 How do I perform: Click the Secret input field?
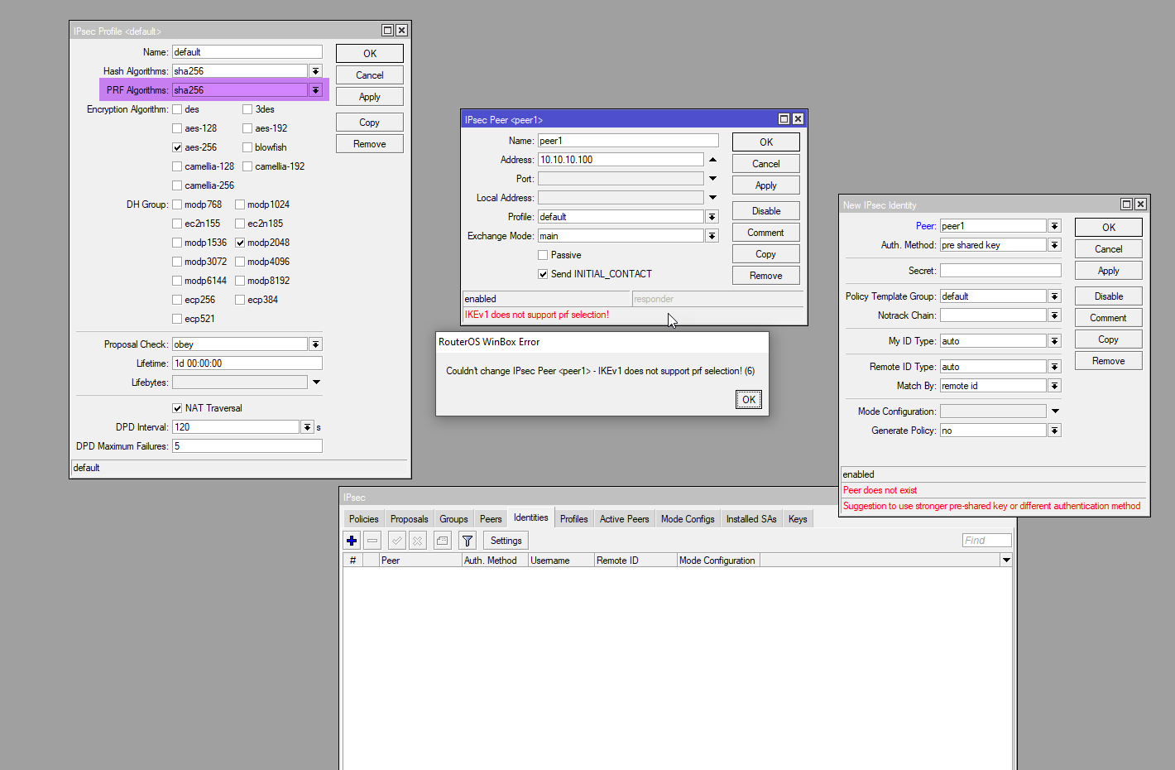pyautogui.click(x=1000, y=271)
